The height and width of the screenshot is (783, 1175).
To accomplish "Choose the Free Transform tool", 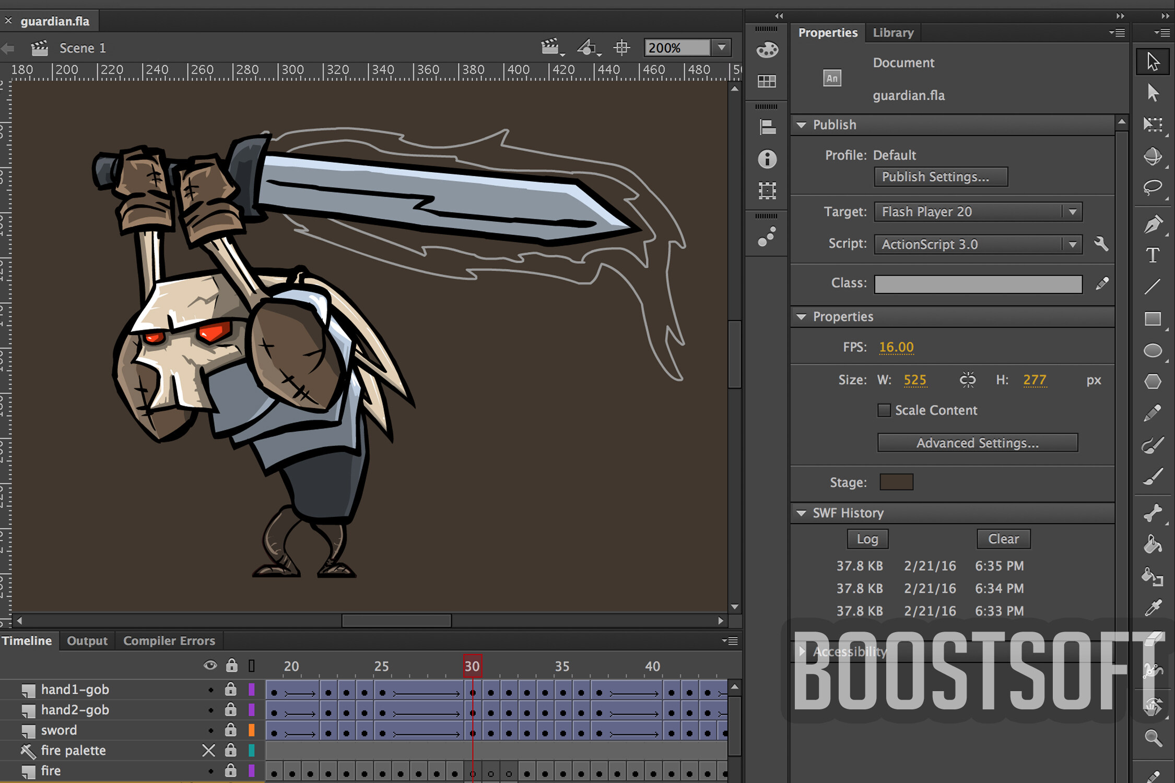I will pos(1153,124).
